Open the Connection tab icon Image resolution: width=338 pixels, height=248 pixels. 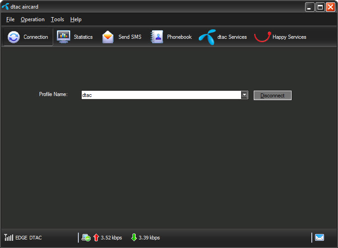[14, 37]
